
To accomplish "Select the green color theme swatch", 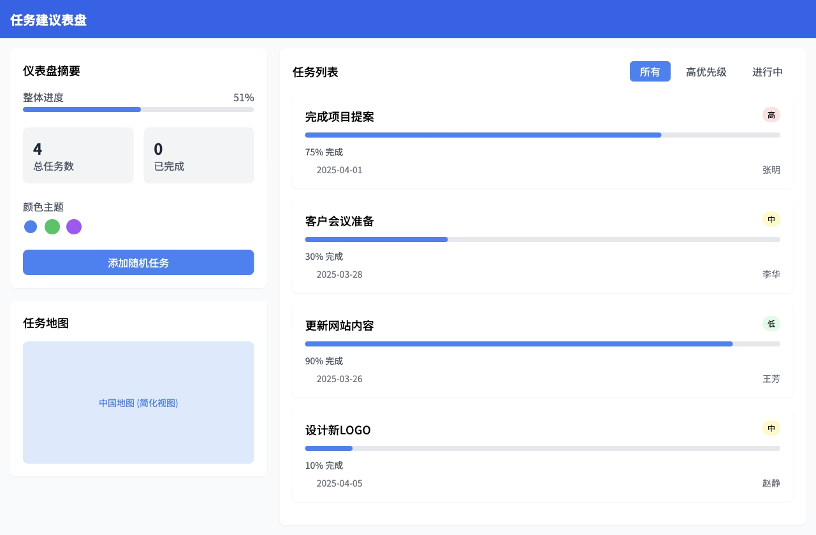I will pyautogui.click(x=52, y=227).
